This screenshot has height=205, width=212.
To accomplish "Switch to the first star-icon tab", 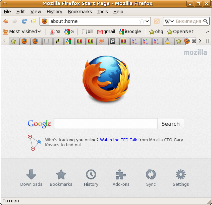I will coord(14,41).
